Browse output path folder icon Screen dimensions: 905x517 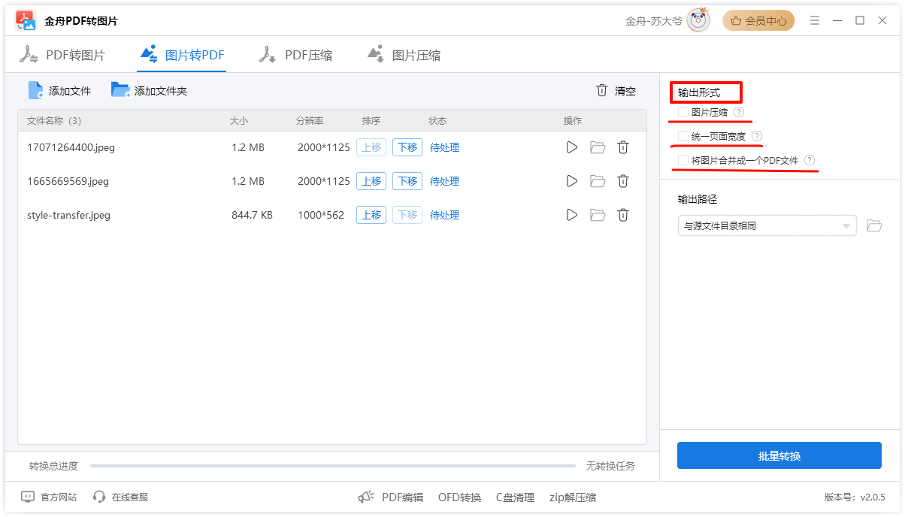pos(873,225)
